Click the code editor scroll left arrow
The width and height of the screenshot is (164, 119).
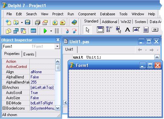66,102
